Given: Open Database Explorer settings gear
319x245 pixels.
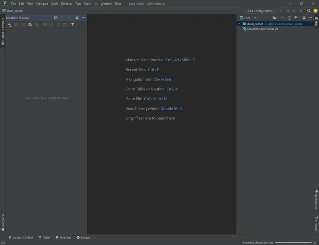Looking at the screenshot, I should (x=77, y=18).
